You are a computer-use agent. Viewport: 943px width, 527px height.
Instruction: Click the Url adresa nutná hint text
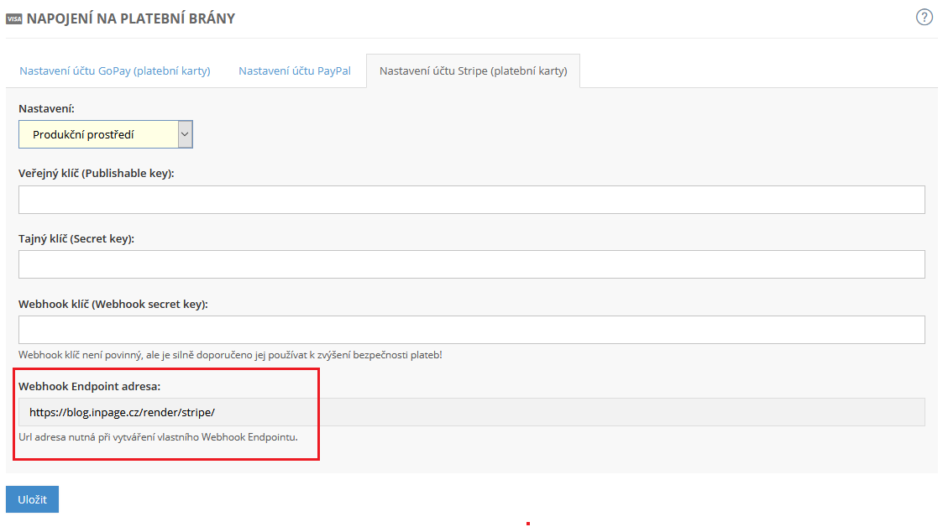point(158,437)
